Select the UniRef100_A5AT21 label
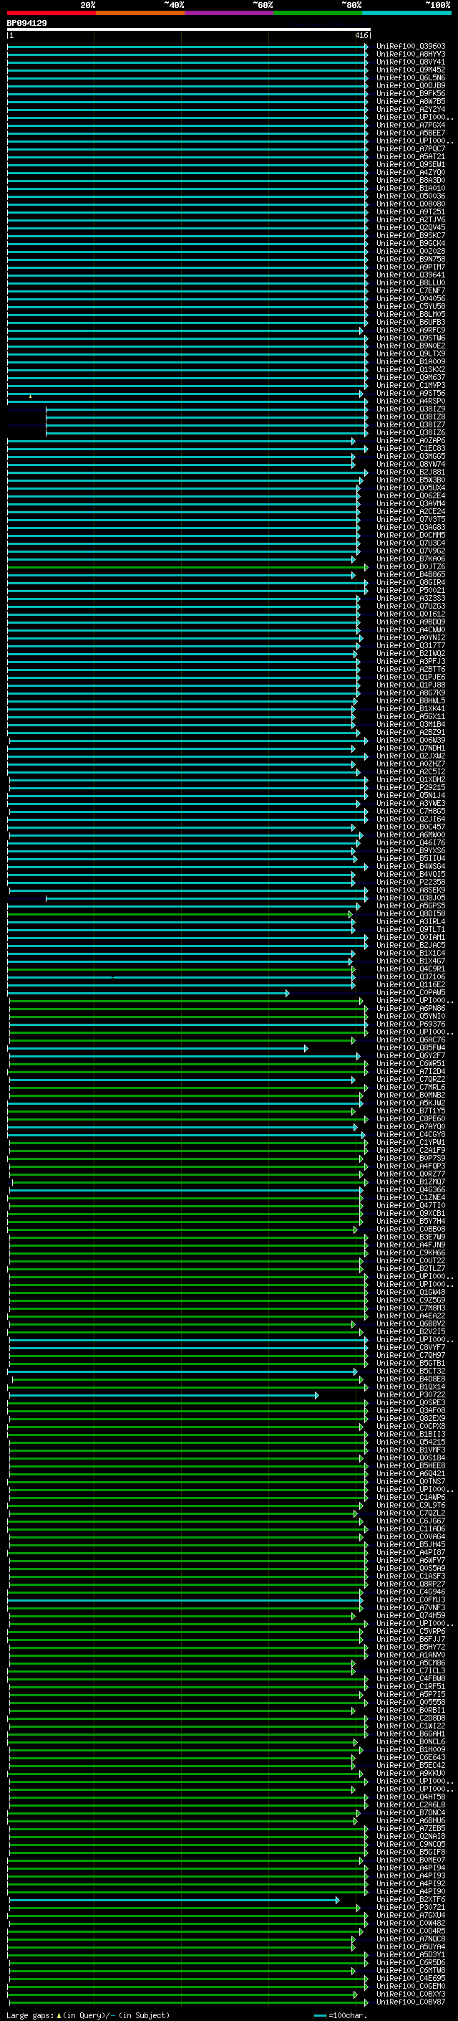The height and width of the screenshot is (2021, 458). coord(411,156)
